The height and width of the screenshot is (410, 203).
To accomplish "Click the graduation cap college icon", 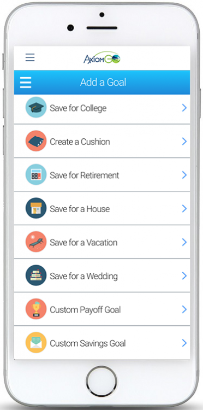I will tap(36, 107).
